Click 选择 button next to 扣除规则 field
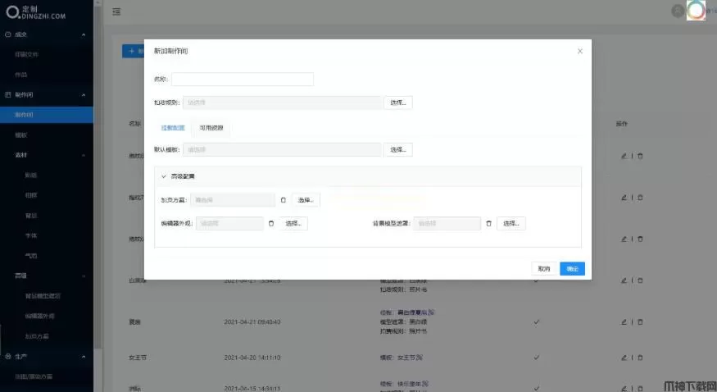 398,103
